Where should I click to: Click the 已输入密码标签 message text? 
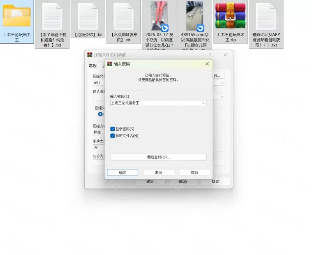[x=158, y=75]
